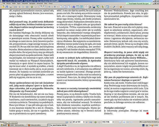The width and height of the screenshot is (159, 127).
Task: Click the page number field showing 87 of 101
Action: [78, 122]
